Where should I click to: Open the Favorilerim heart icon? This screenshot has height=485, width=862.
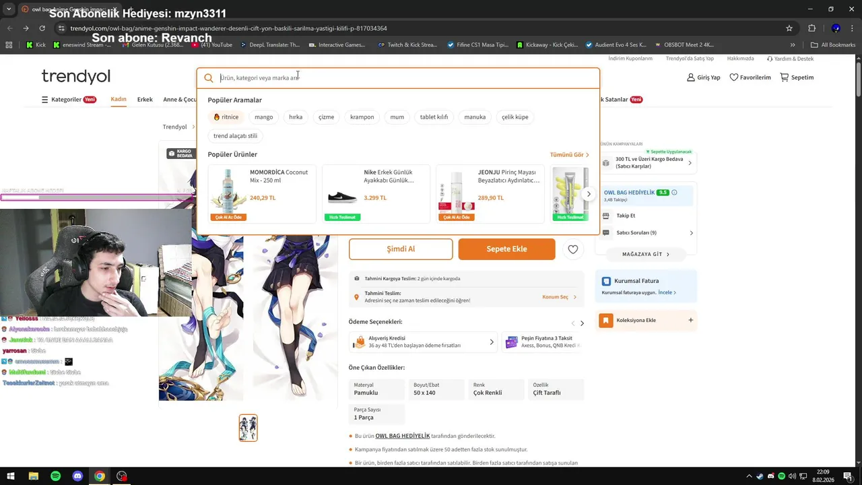point(734,77)
